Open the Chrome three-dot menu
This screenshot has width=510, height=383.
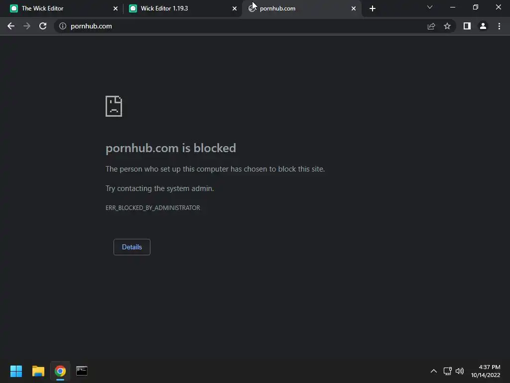[499, 26]
